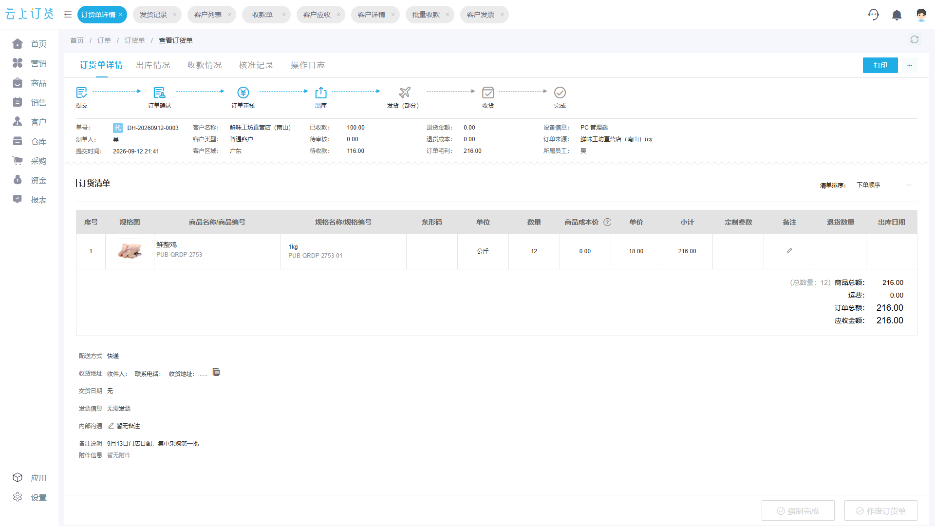
Task: Open notifications bell icon
Action: coord(897,15)
